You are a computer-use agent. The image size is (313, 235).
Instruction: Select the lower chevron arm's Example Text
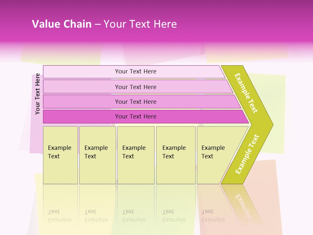pyautogui.click(x=247, y=154)
